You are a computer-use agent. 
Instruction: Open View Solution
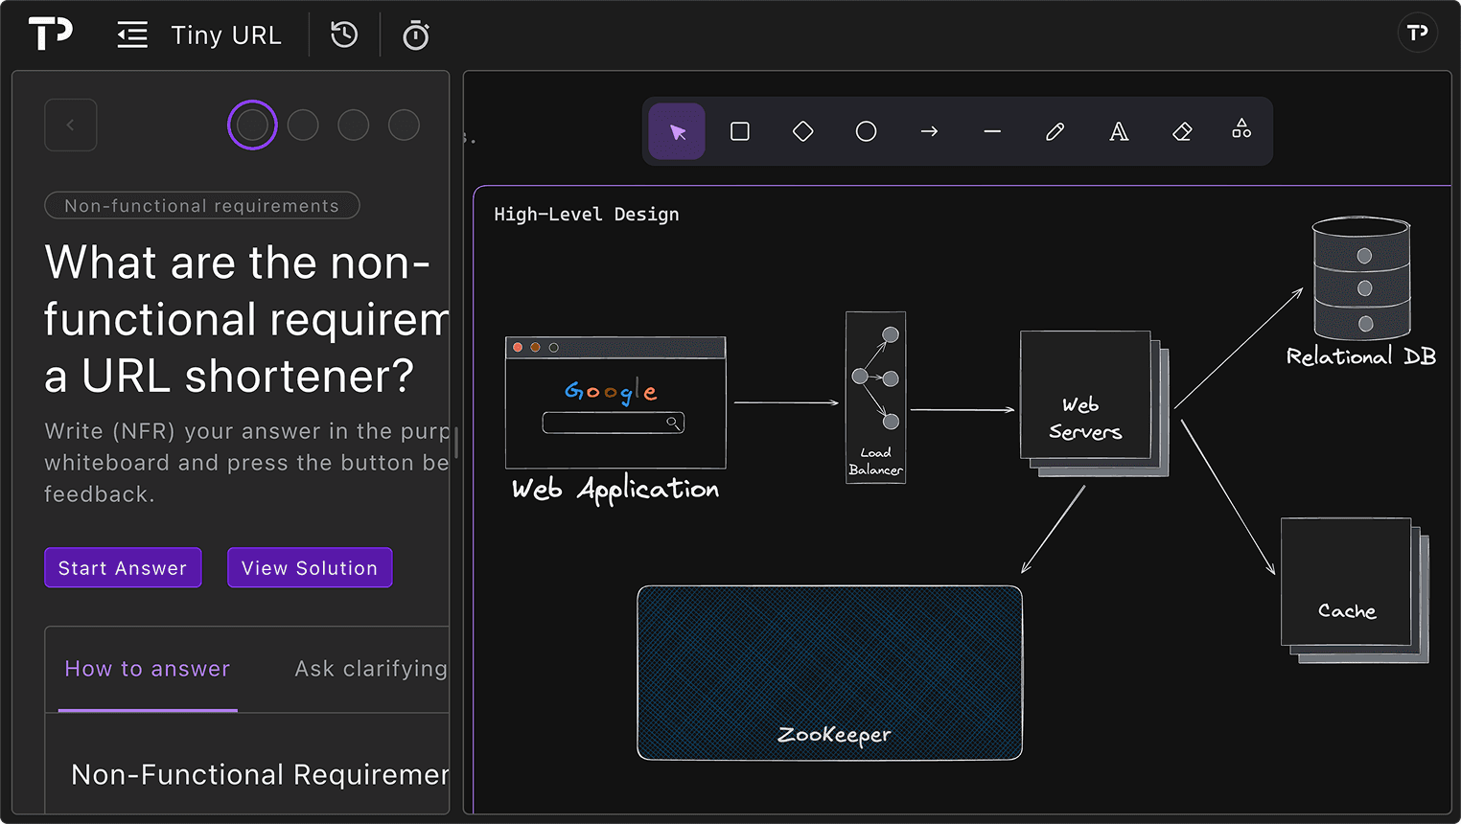coord(310,567)
